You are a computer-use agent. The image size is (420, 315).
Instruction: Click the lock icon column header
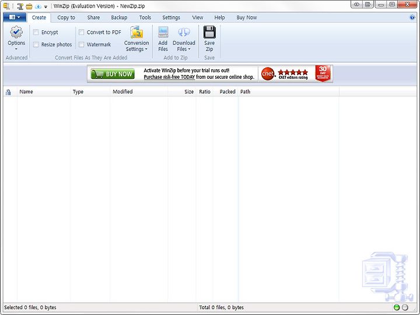click(8, 92)
